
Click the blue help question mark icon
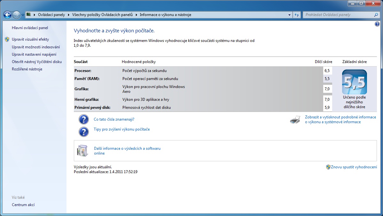(x=377, y=24)
